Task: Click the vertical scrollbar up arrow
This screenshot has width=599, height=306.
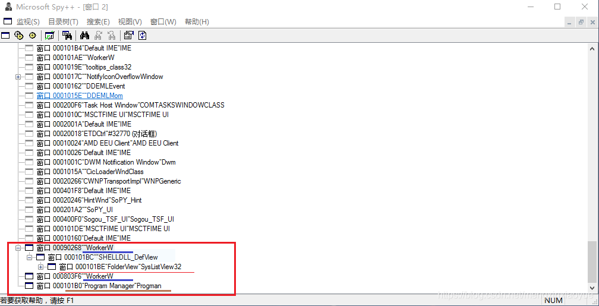Action: pos(592,49)
